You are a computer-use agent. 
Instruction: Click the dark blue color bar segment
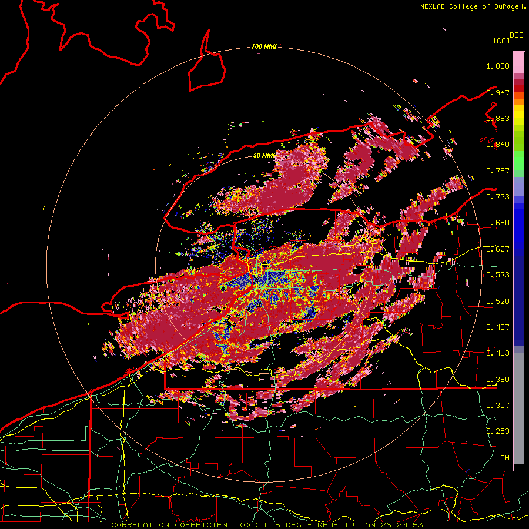(x=519, y=300)
